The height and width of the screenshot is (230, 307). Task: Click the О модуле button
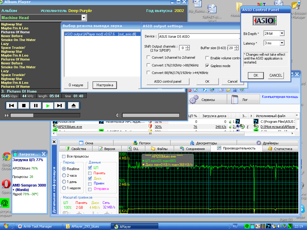coord(76,85)
